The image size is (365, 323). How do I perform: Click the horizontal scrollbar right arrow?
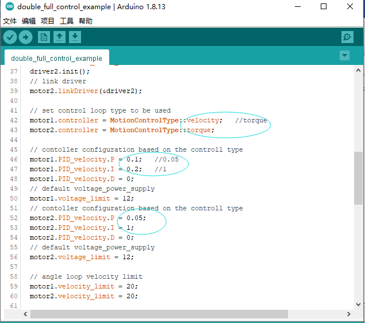(x=348, y=314)
